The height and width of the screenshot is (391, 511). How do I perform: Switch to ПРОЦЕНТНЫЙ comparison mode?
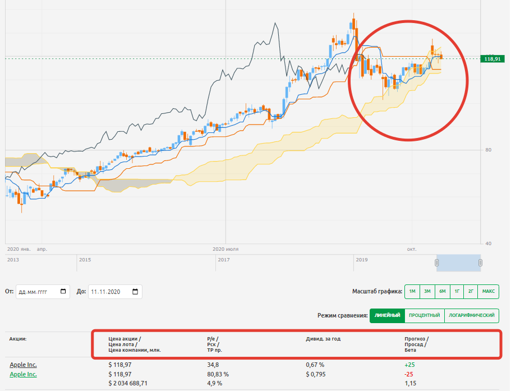point(424,316)
